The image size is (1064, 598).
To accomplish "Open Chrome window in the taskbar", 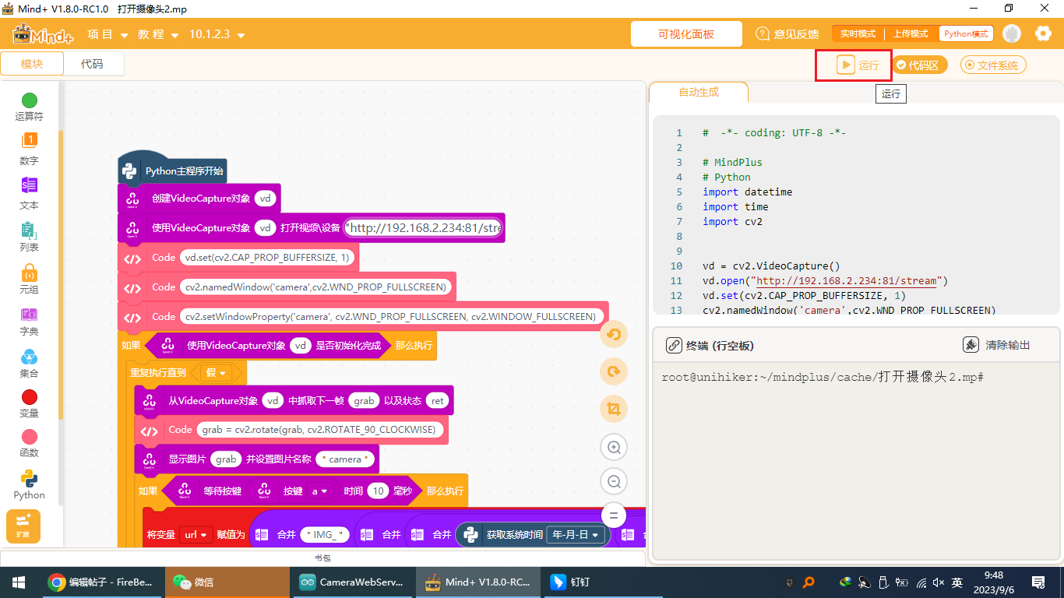I will click(x=101, y=582).
